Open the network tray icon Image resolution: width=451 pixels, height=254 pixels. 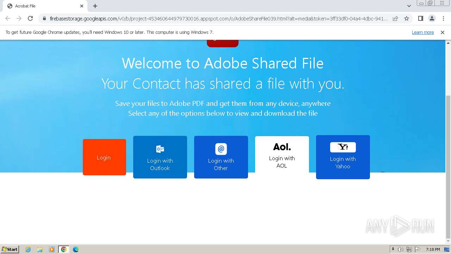(409, 249)
